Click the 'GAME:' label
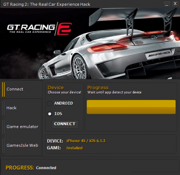The height and width of the screenshot is (175, 180). (54, 148)
